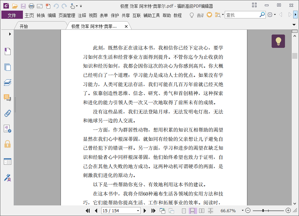Click the magnifier search icon in find box
Screen dimensions: 299x216
(262, 14)
